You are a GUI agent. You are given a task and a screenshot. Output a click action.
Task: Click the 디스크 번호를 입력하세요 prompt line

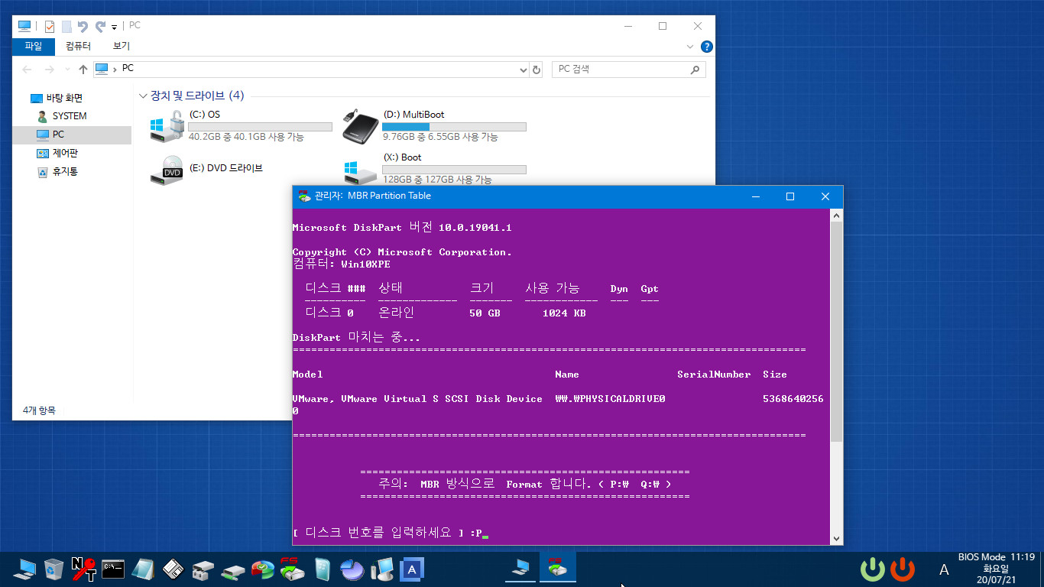tap(390, 533)
